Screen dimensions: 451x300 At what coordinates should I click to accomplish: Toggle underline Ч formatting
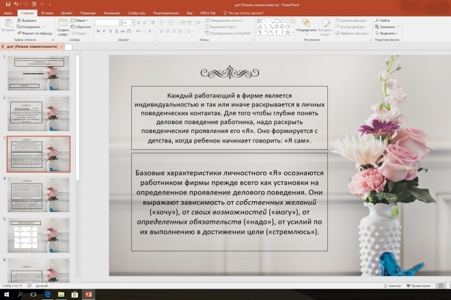(x=110, y=31)
